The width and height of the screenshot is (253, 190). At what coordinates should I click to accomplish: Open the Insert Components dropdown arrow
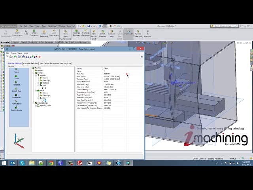coord(17,39)
